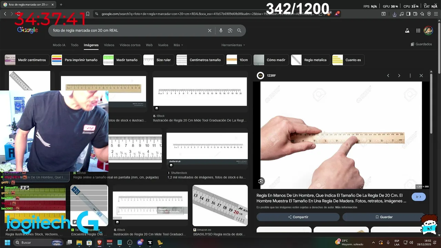Apply the 10cm filter chip

238,60
